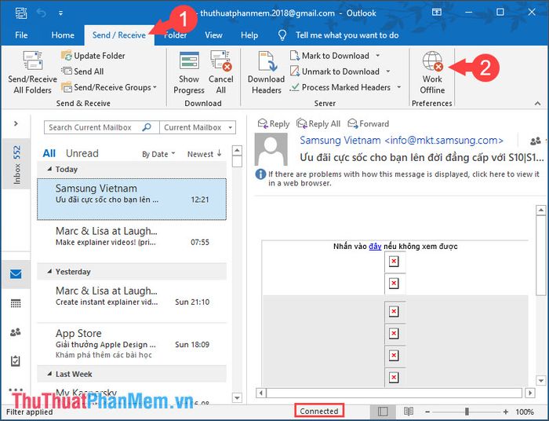549x421 pixels.
Task: Toggle Work Offline mode
Action: pyautogui.click(x=432, y=72)
